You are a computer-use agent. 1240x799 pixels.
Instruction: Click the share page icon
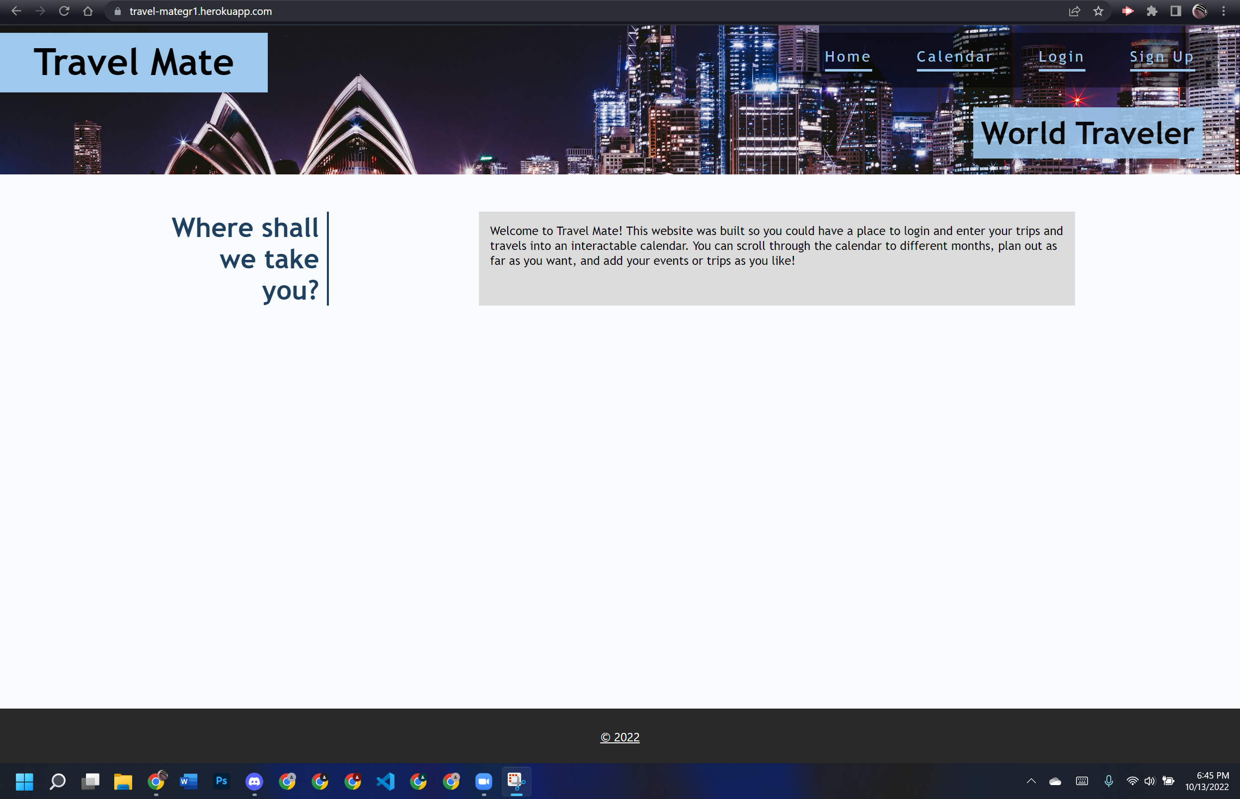click(x=1074, y=11)
